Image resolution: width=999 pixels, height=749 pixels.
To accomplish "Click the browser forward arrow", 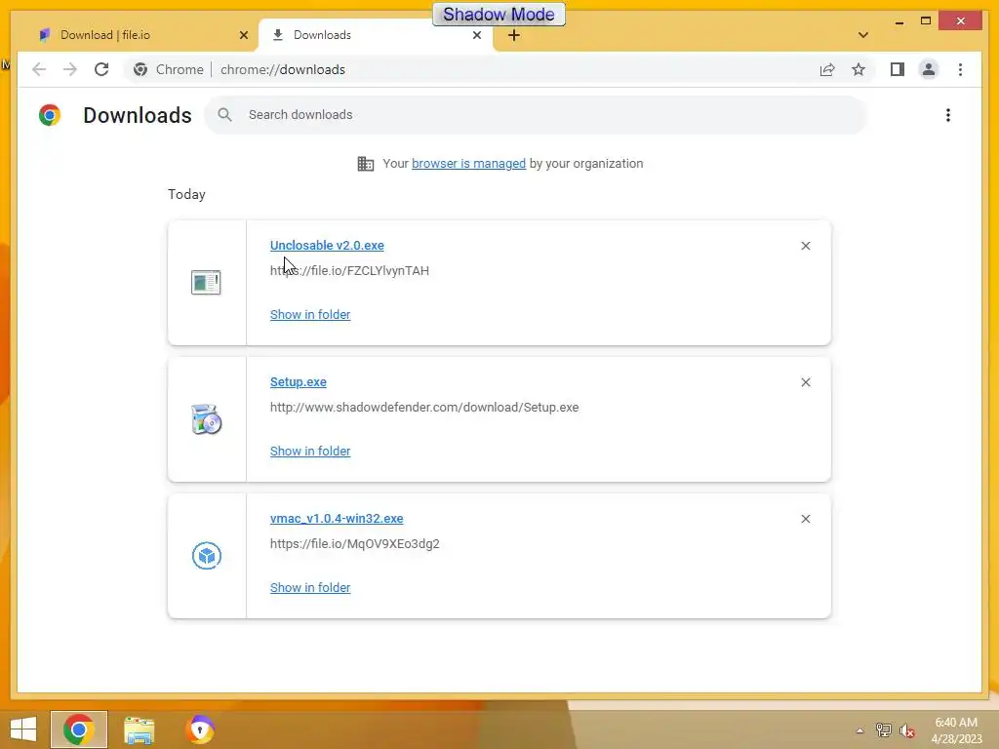I will 70,69.
